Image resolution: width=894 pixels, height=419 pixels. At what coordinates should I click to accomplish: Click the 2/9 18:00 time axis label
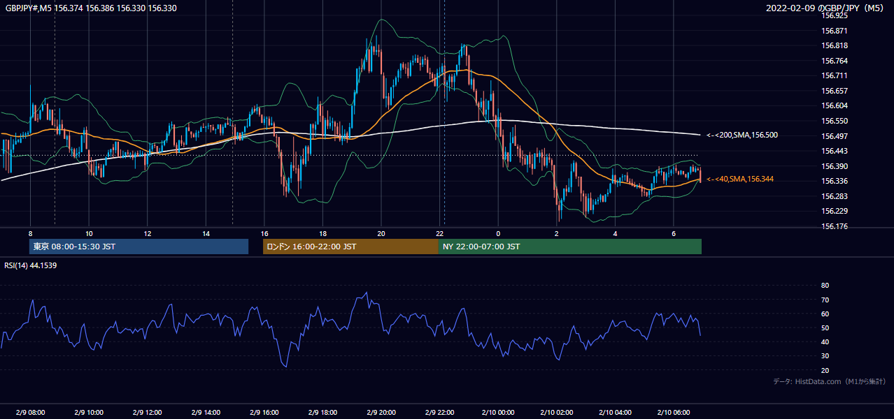click(x=322, y=412)
